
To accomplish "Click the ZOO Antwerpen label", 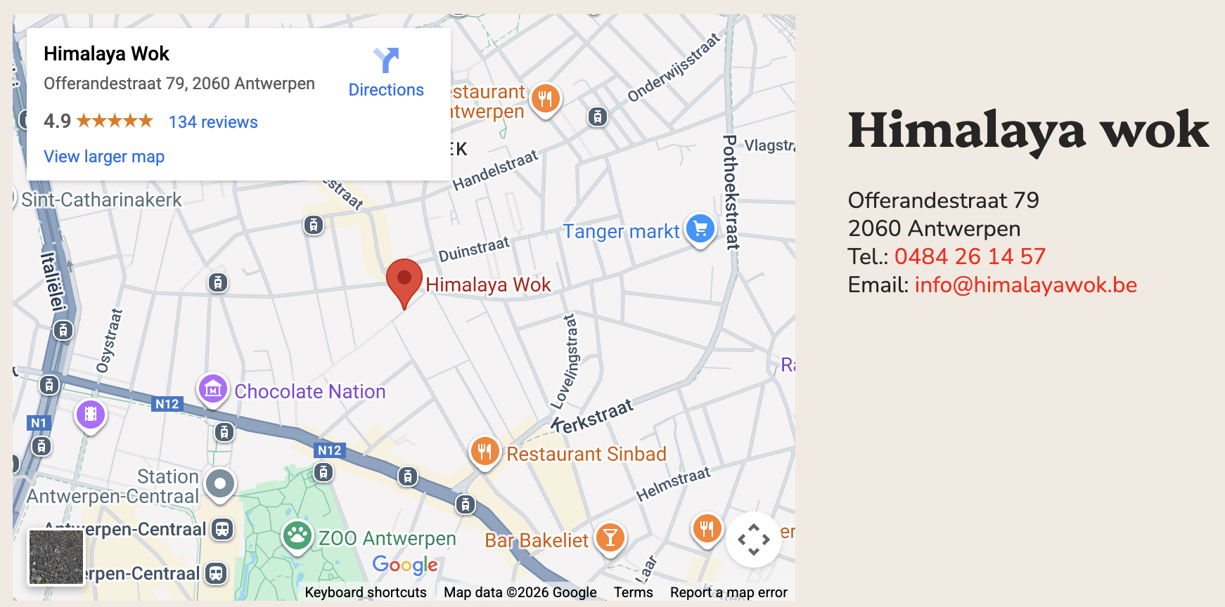I will click(387, 538).
